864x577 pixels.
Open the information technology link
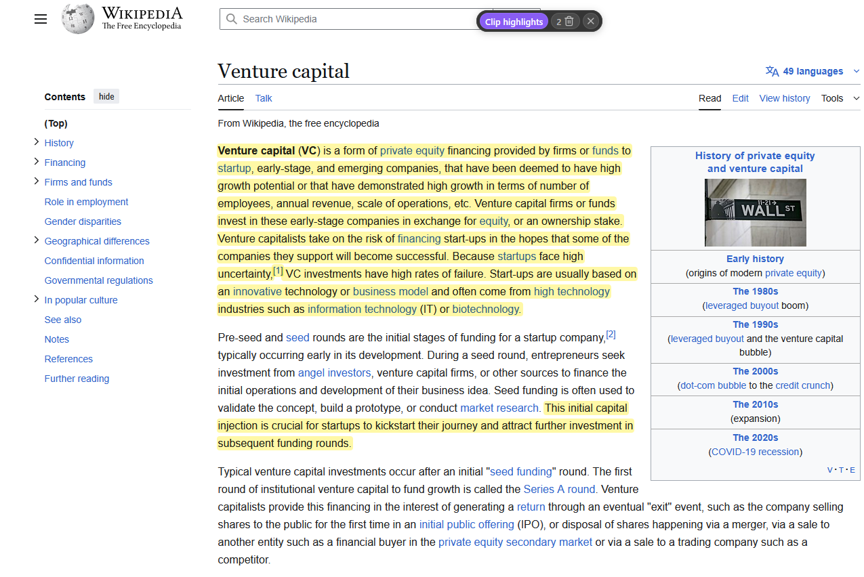(x=362, y=309)
